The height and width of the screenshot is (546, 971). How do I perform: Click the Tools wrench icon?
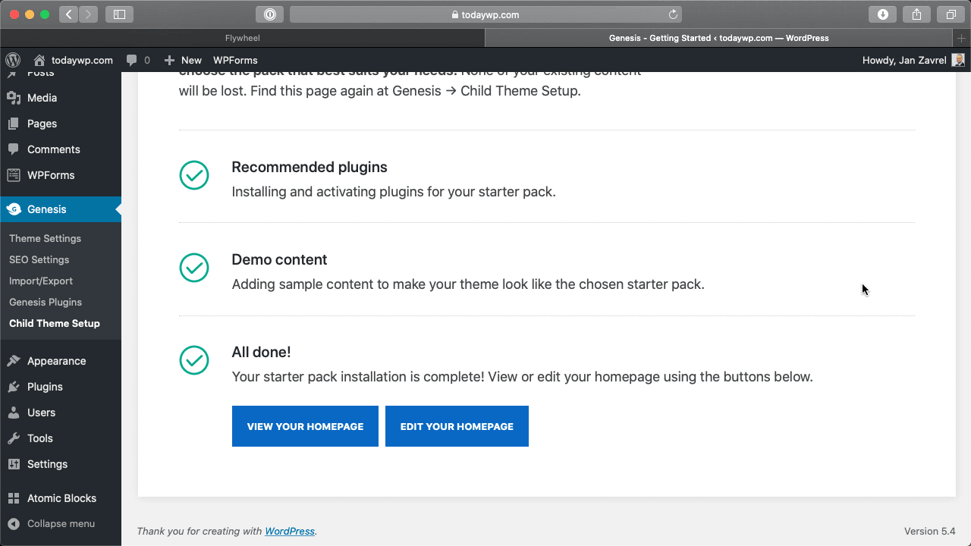pos(14,438)
